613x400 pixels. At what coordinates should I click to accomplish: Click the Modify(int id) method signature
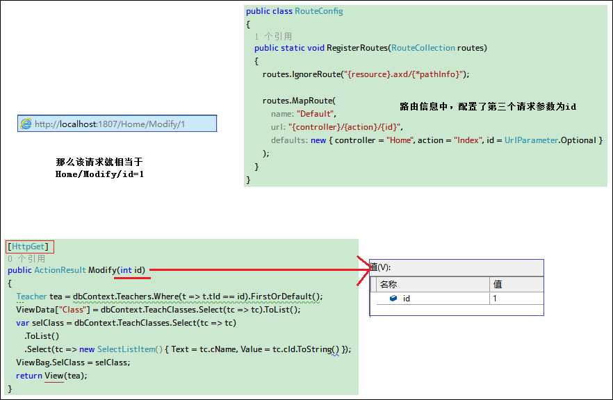(117, 270)
